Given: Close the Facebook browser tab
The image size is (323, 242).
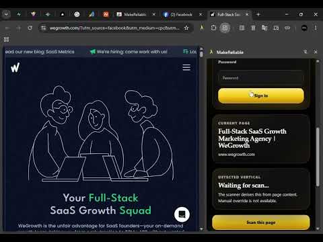Looking at the screenshot, I should click(201, 14).
